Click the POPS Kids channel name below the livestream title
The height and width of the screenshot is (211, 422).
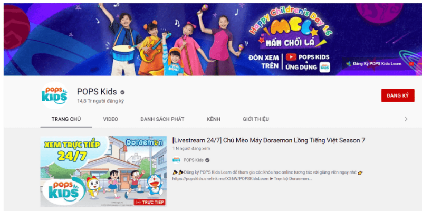[x=193, y=160]
